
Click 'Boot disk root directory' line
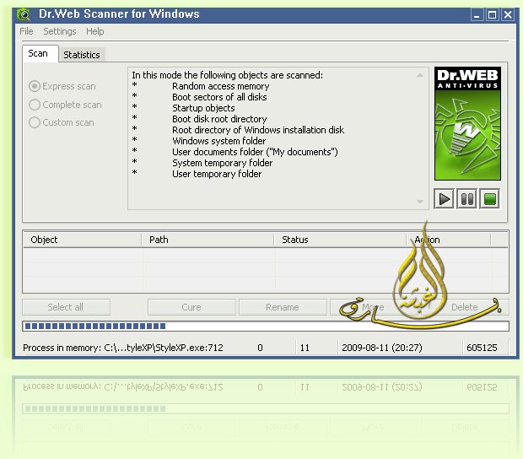pyautogui.click(x=219, y=119)
